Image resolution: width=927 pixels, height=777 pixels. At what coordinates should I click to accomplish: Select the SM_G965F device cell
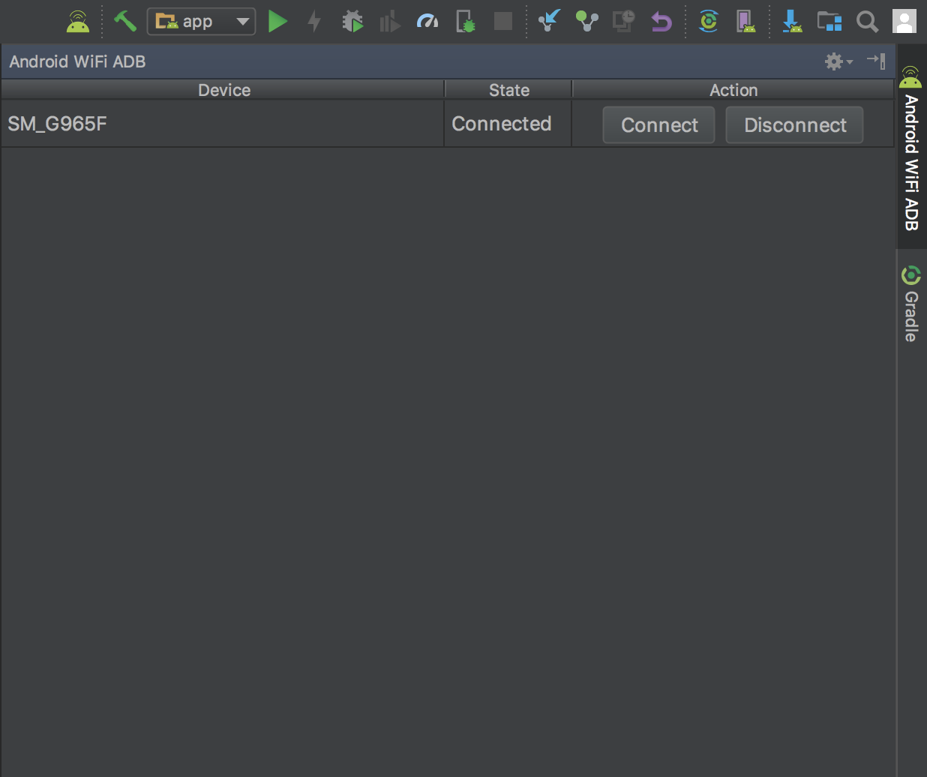pyautogui.click(x=223, y=124)
